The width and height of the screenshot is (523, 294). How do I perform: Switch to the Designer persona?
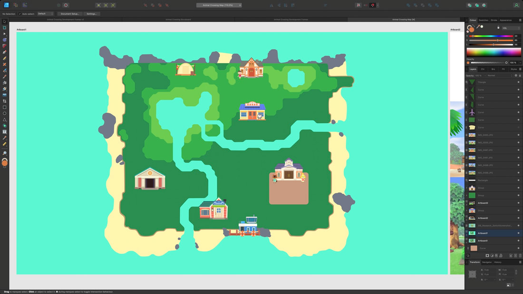[x=6, y=5]
